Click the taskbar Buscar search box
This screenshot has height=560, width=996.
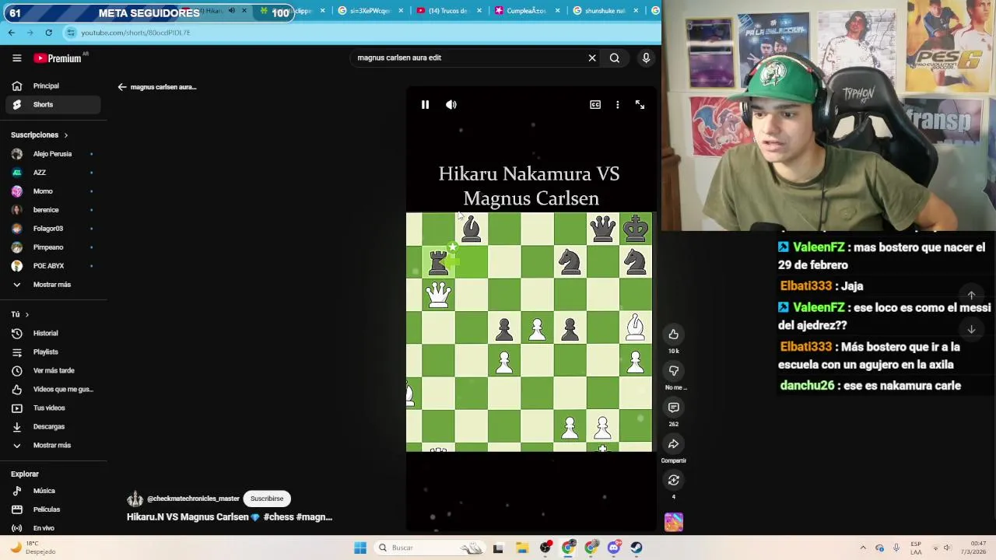428,548
